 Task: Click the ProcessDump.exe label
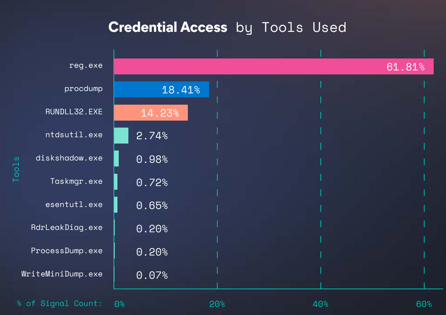67,251
